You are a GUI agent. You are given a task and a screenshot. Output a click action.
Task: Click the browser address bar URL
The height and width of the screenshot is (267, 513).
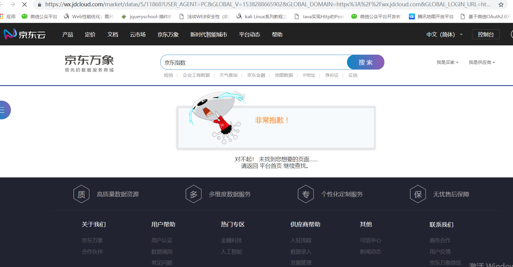pos(268,4)
